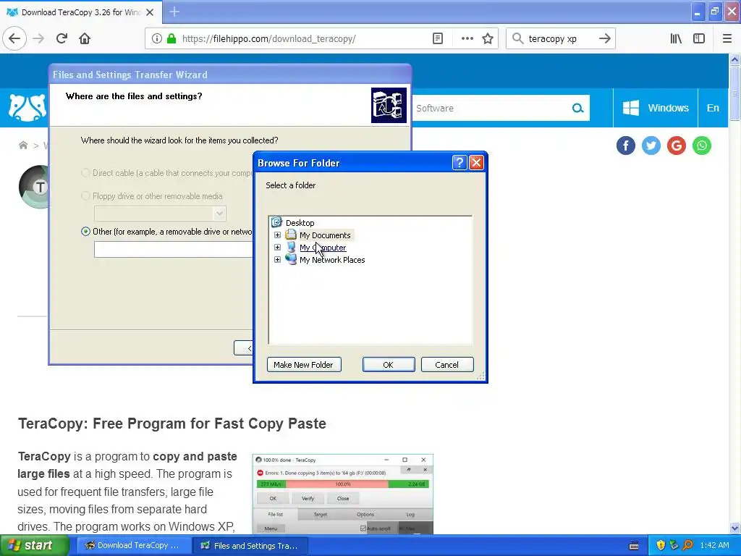
Task: Open page actions three-dot menu
Action: pyautogui.click(x=467, y=38)
